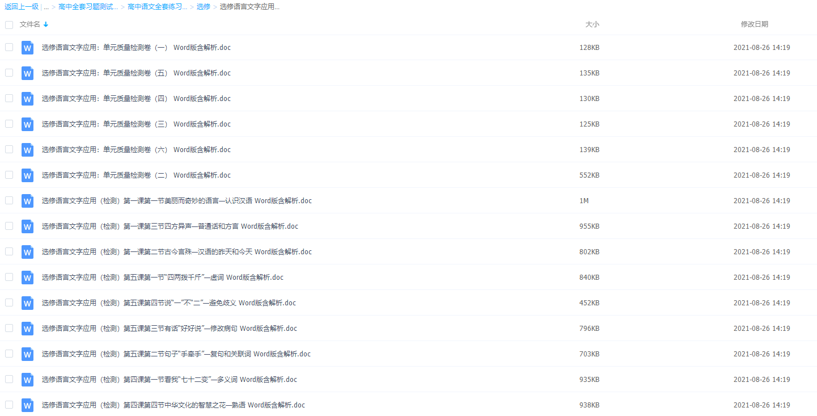Image resolution: width=817 pixels, height=416 pixels.
Task: Click Word icon for 单元质量检测卷（一）file
Action: click(27, 48)
